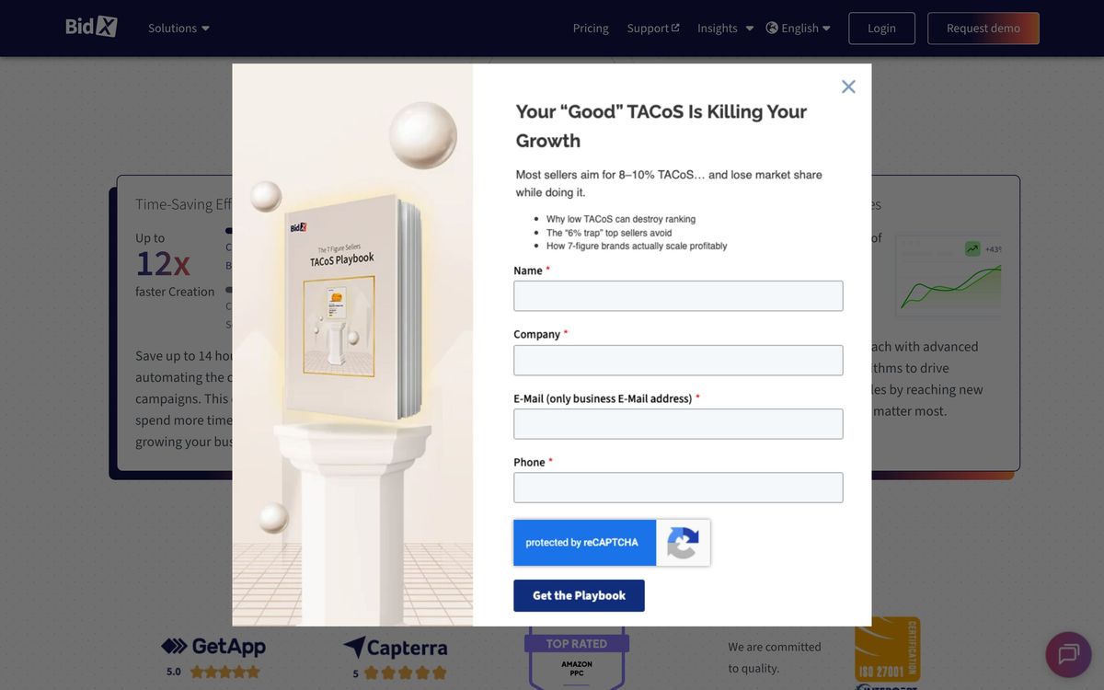Click the Support external-link icon

click(x=675, y=28)
